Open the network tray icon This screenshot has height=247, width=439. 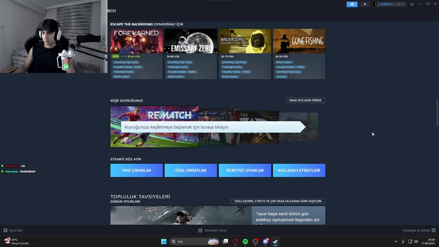point(410,242)
